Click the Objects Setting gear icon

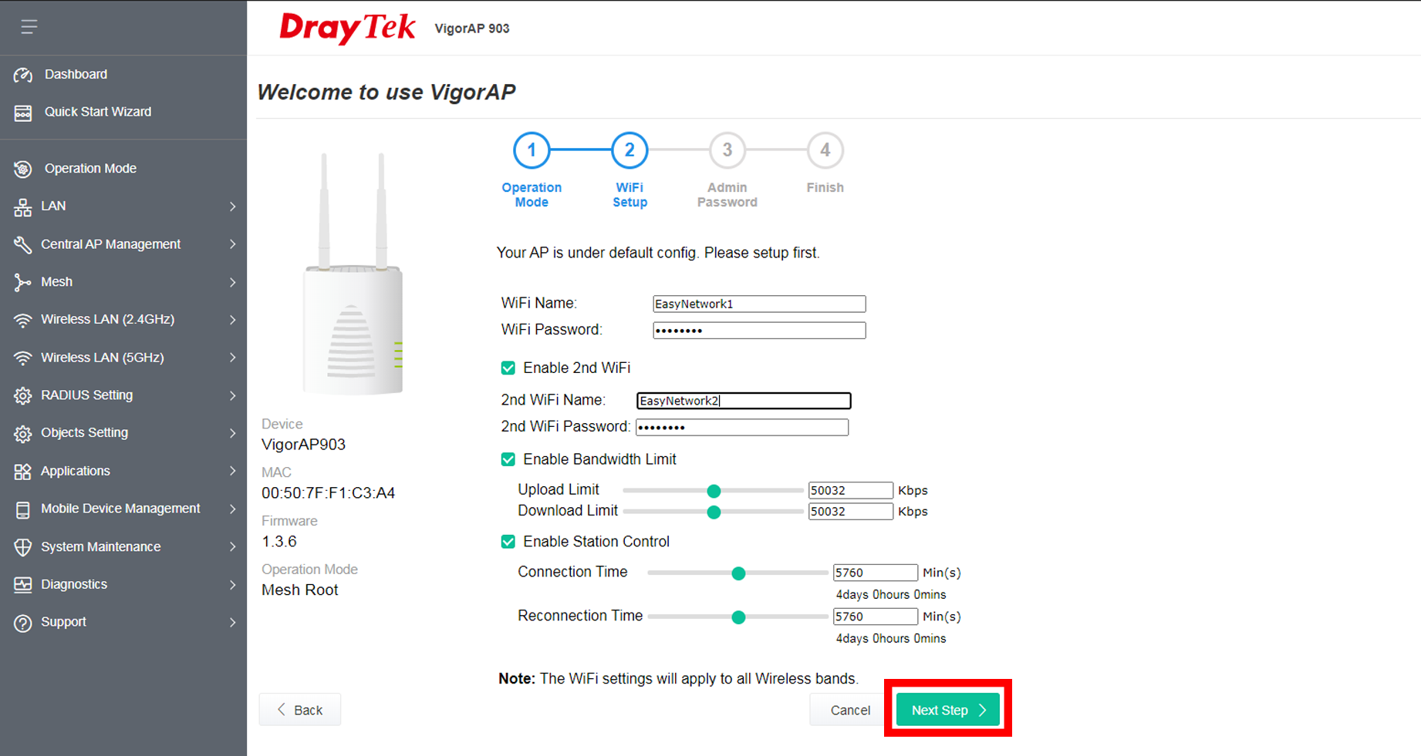tap(23, 434)
